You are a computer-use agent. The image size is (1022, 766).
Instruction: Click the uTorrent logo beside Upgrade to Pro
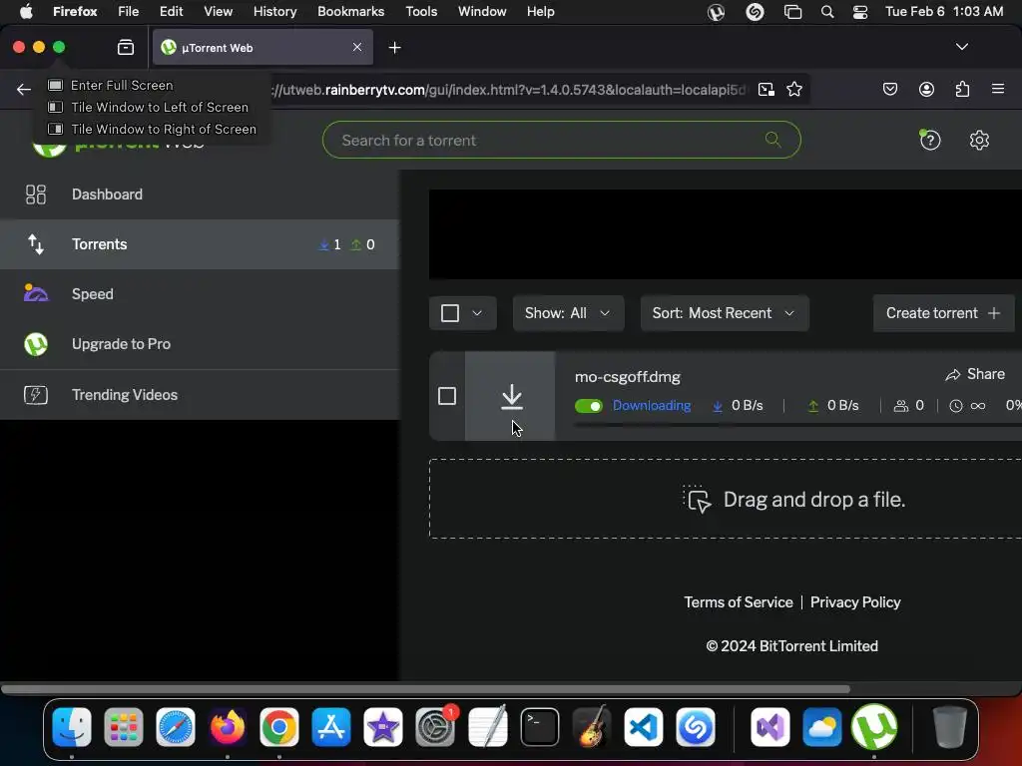36,344
